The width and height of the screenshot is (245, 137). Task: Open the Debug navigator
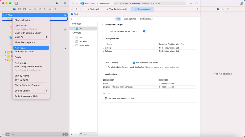point(45,9)
